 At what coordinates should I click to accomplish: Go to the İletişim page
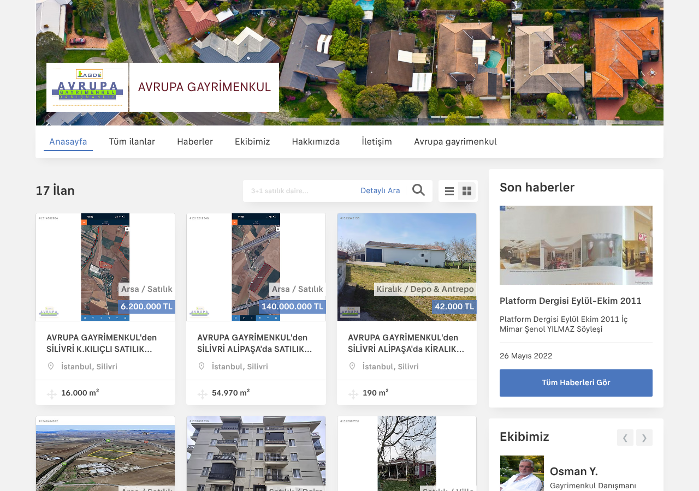coord(377,142)
